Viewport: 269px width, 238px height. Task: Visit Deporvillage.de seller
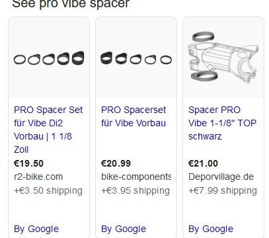coord(221,177)
